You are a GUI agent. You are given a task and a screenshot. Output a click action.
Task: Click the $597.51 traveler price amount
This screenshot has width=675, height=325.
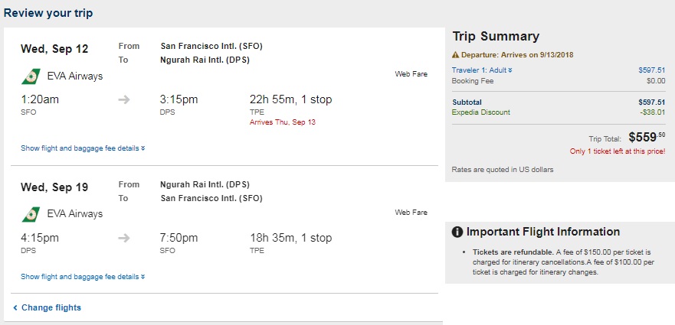coord(652,70)
